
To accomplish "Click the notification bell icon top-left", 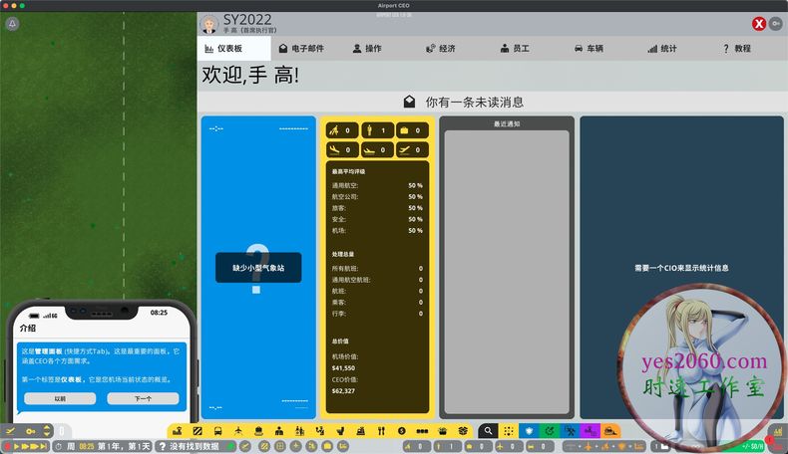I will click(12, 23).
